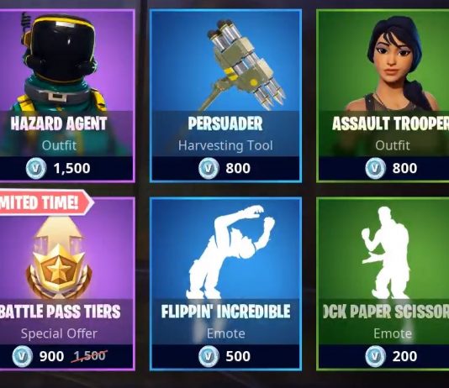This screenshot has height=388, width=449.
Task: Click V-Bucks coin next to Assault Trooper price
Action: coord(375,168)
